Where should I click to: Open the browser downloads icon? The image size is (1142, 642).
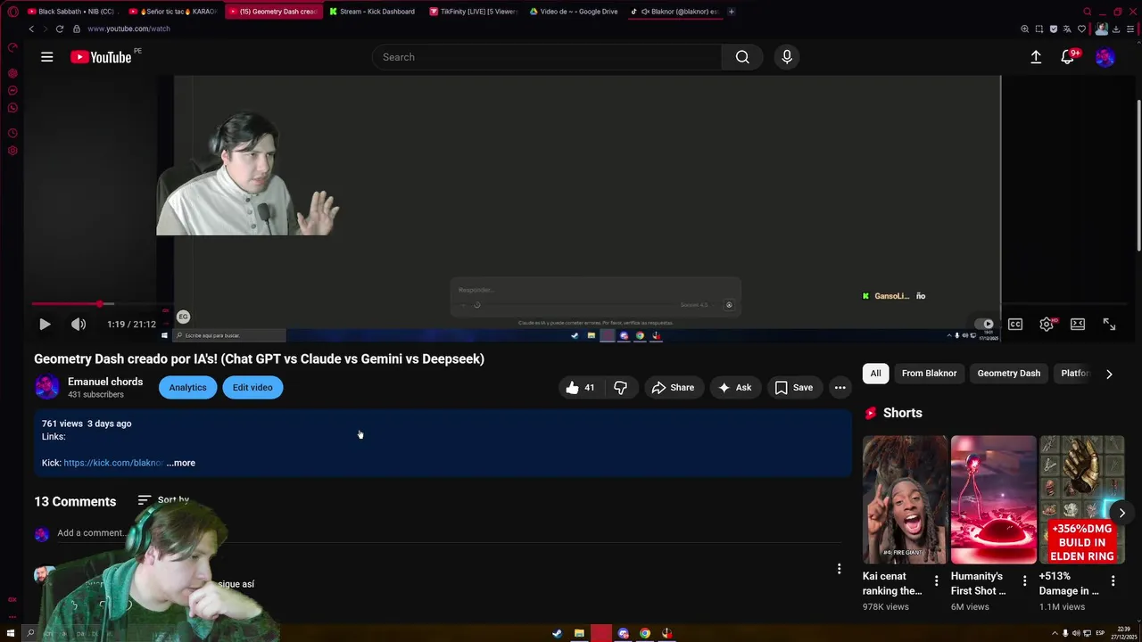click(x=1117, y=29)
